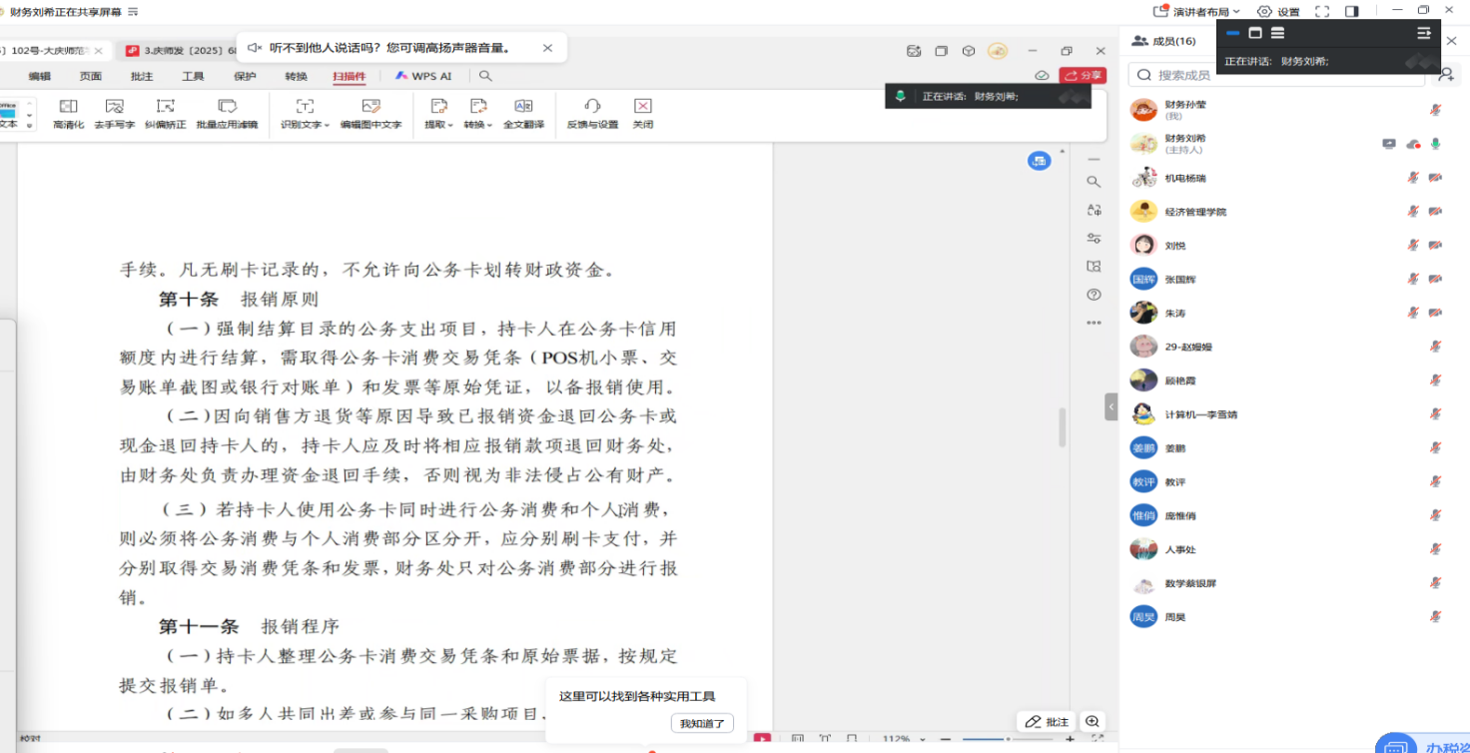
Task: Click the 我知道了 button
Action: point(702,723)
